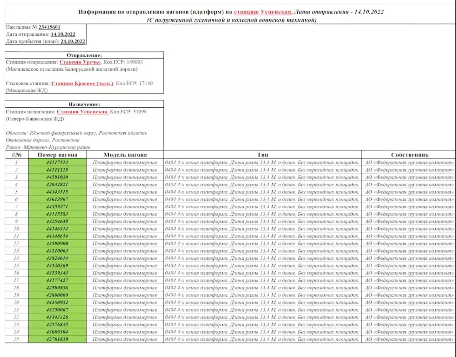Select wagon number 44117513 in row 1
456x357 pixels.
58,162
